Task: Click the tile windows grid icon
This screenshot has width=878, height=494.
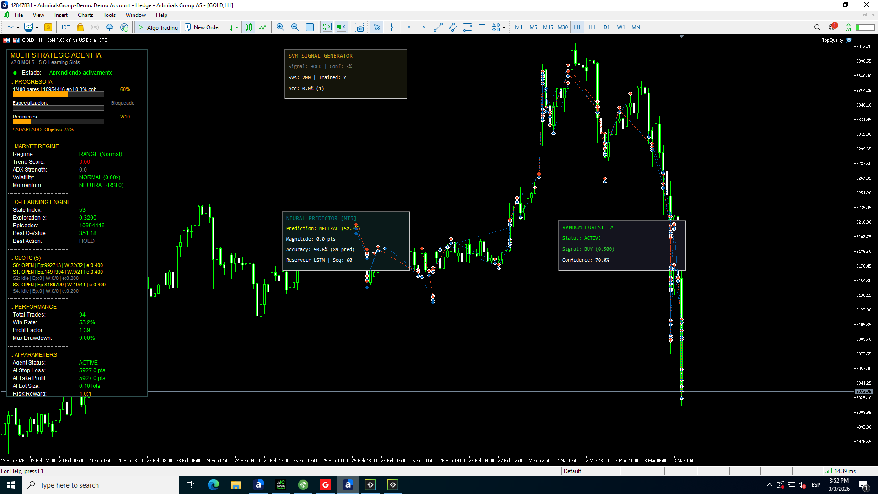Action: 310,27
